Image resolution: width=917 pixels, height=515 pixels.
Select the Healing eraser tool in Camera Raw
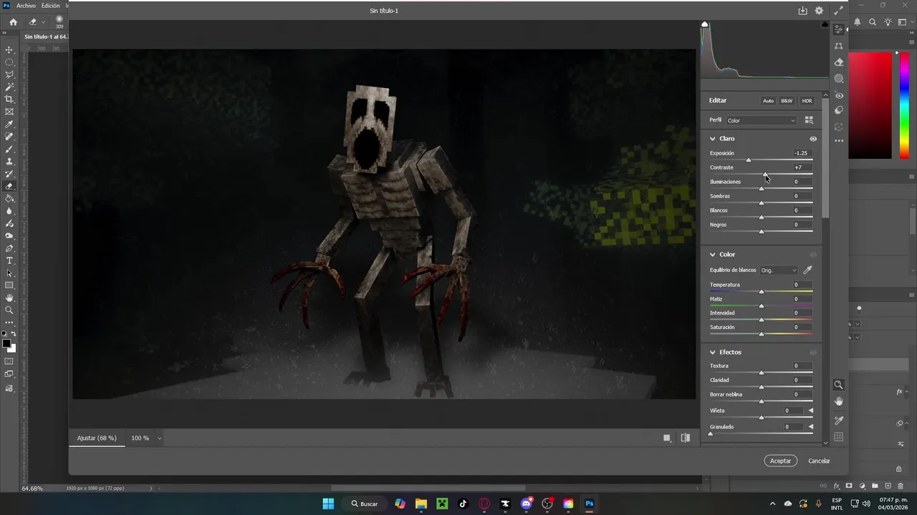(x=839, y=62)
